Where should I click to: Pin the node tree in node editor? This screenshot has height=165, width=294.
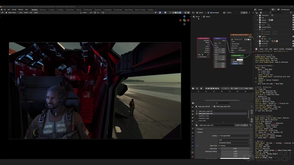click(249, 13)
